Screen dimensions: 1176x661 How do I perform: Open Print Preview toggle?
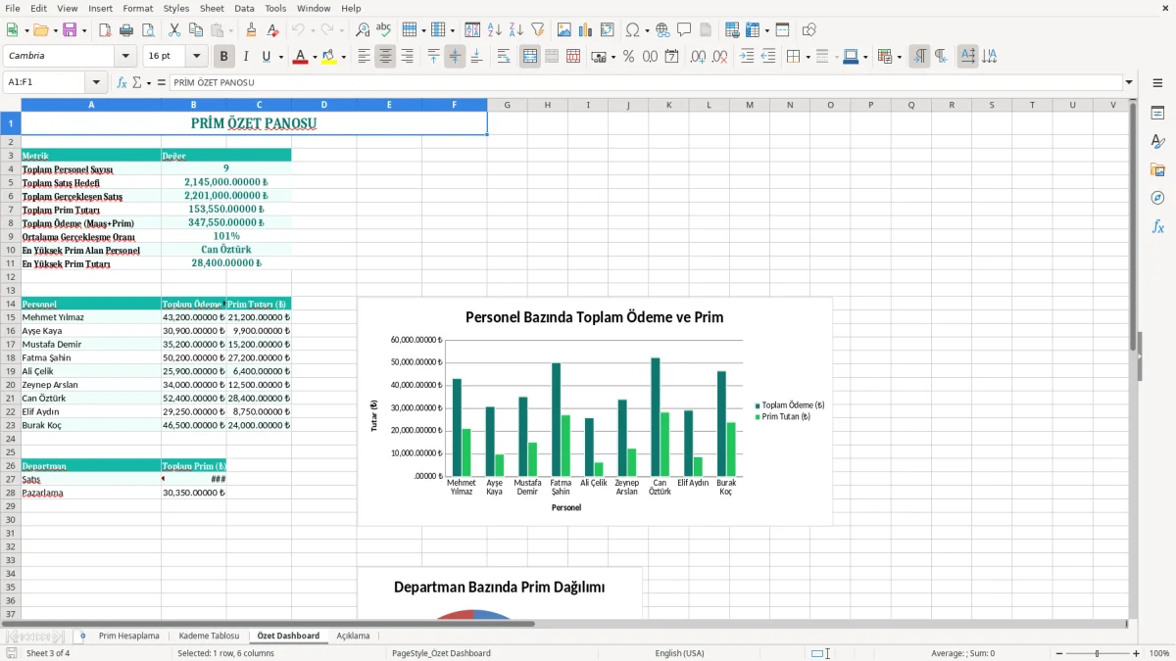147,30
